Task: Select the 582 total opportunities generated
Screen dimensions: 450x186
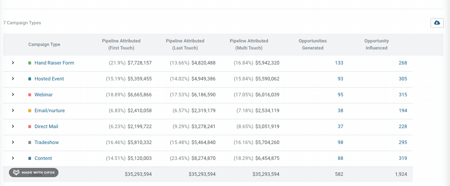Action: pyautogui.click(x=339, y=174)
